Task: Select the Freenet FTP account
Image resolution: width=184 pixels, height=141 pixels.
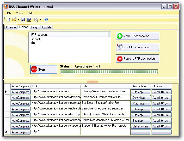Action: pos(35,39)
